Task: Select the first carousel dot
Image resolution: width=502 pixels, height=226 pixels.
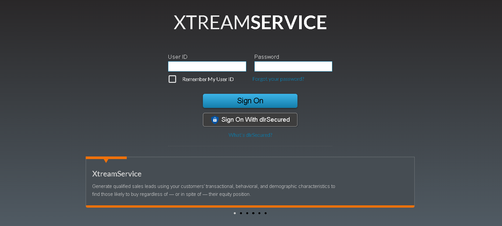Action: coord(235,213)
